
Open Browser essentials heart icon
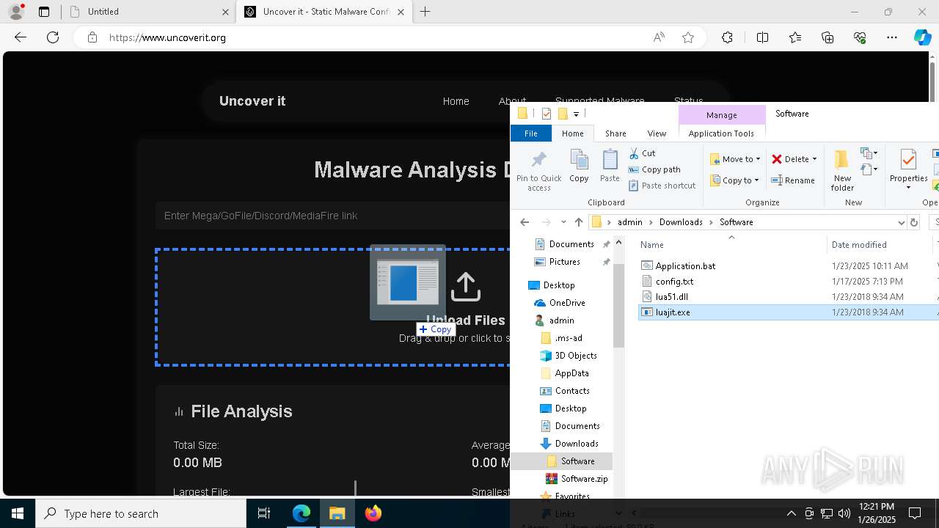pos(860,37)
